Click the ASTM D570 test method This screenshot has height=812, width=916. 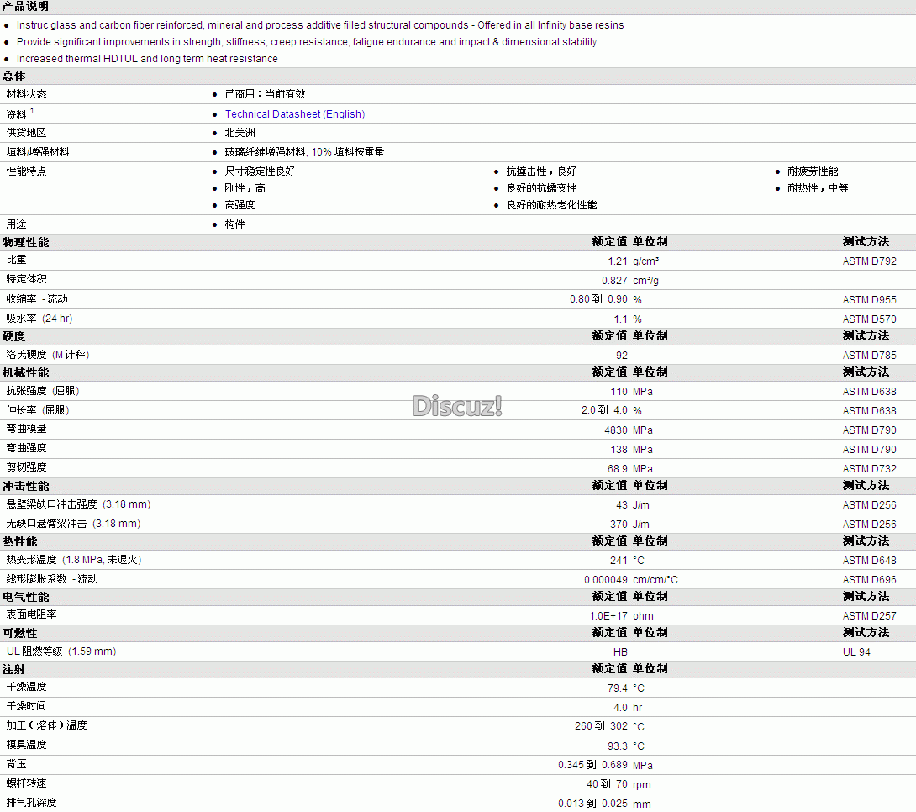pos(869,319)
